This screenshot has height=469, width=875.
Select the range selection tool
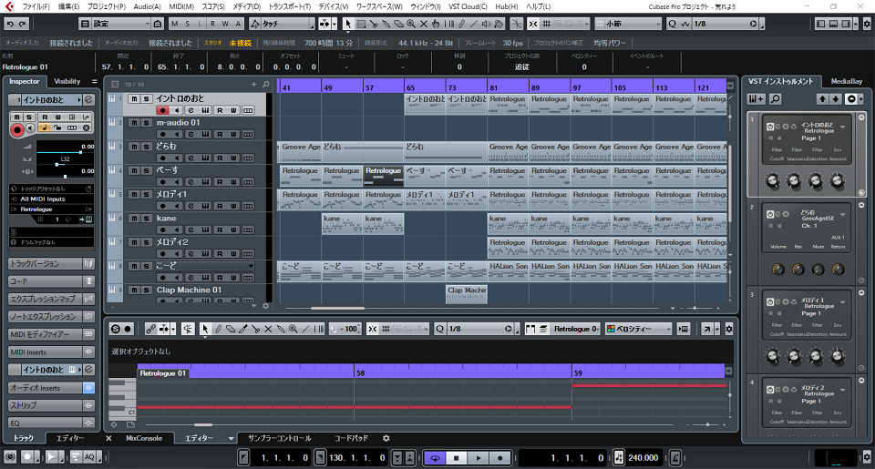click(x=361, y=24)
